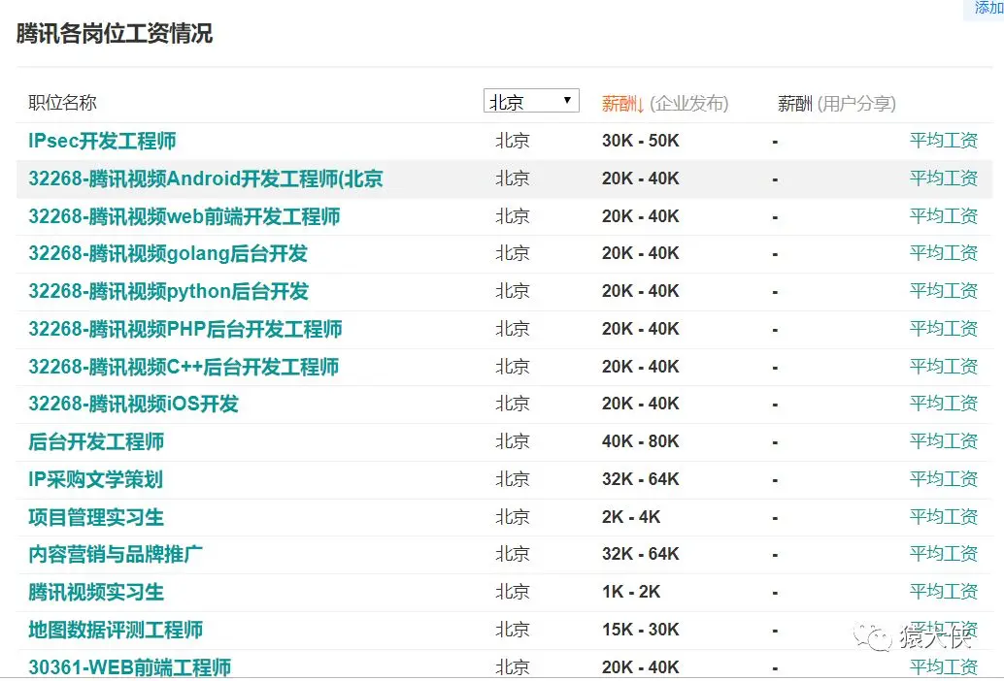Open 30361-WEB前端工程师 job link
The height and width of the screenshot is (681, 1004).
click(x=129, y=666)
